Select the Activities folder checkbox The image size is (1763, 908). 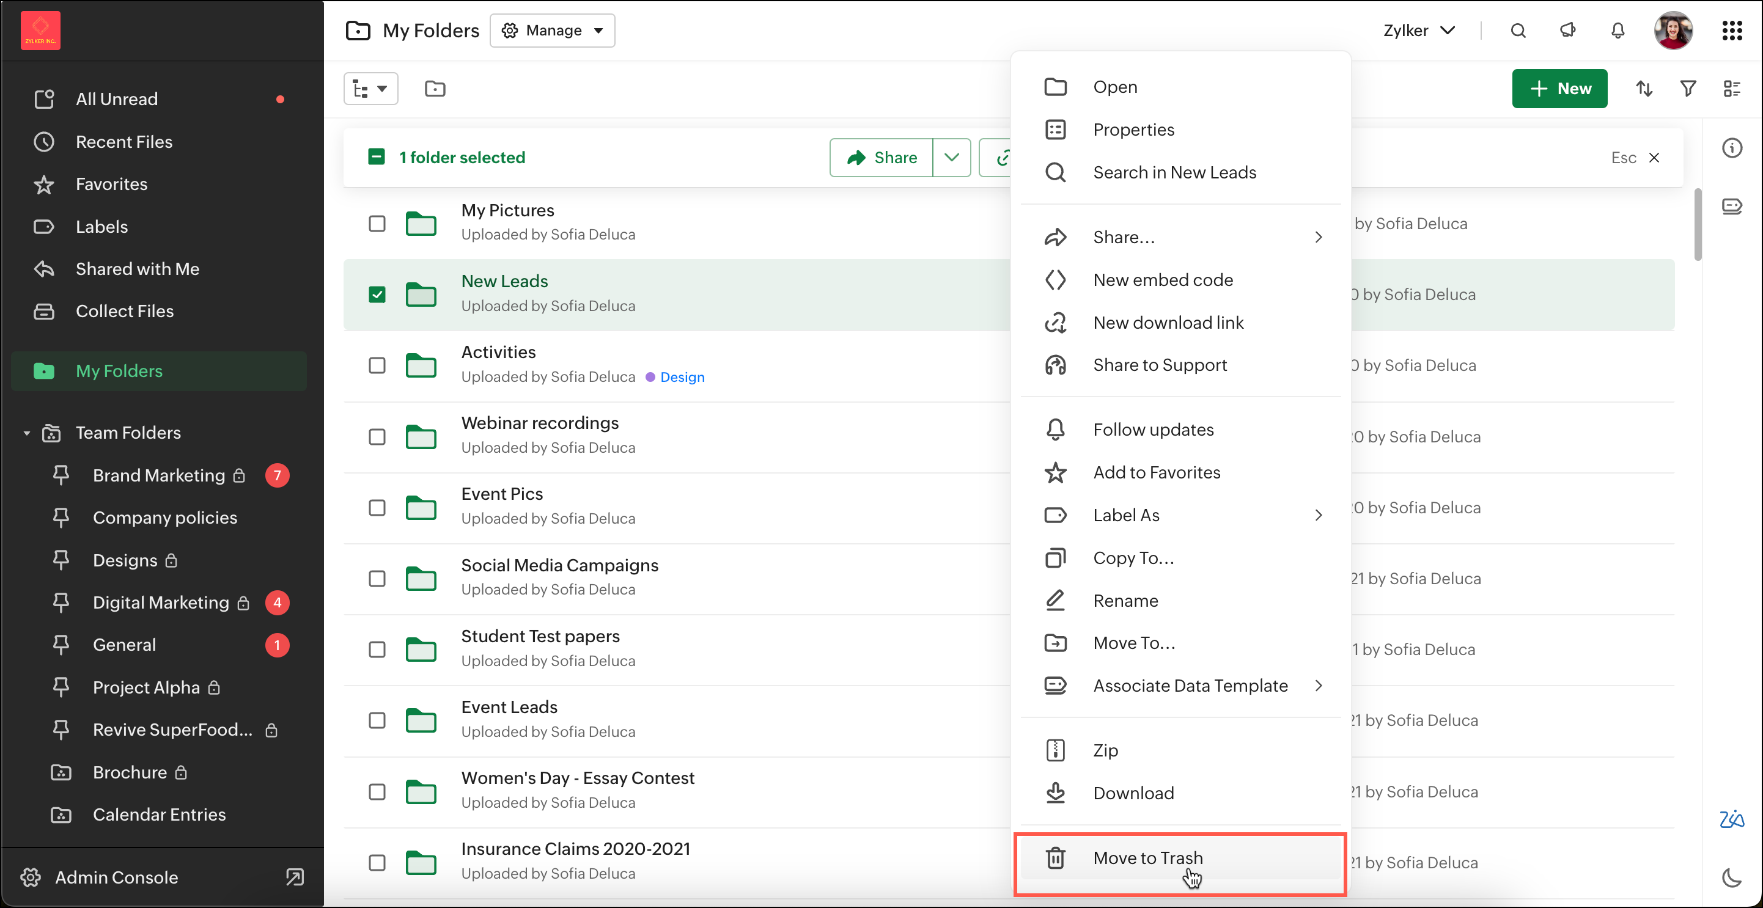click(377, 365)
